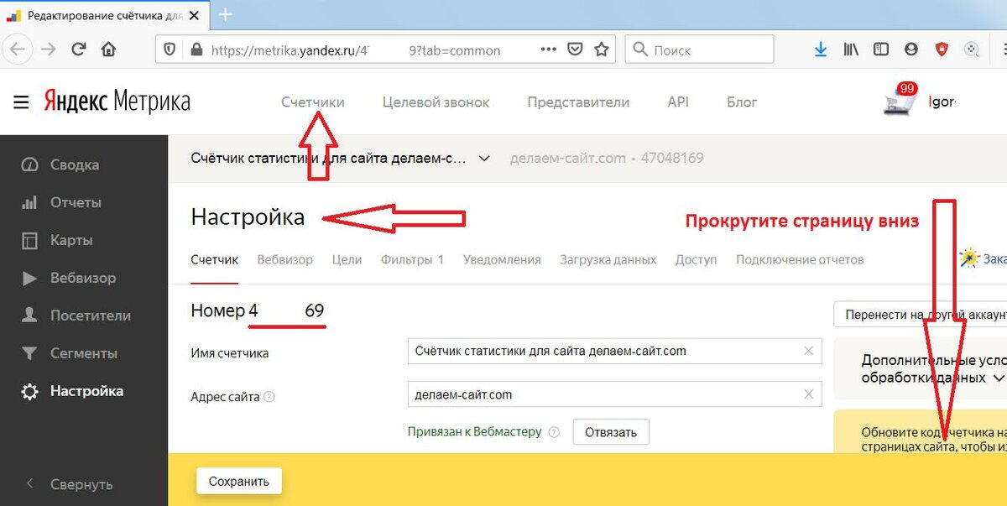The width and height of the screenshot is (1007, 506).
Task: Open Вебвизор in the sidebar
Action: click(x=82, y=278)
